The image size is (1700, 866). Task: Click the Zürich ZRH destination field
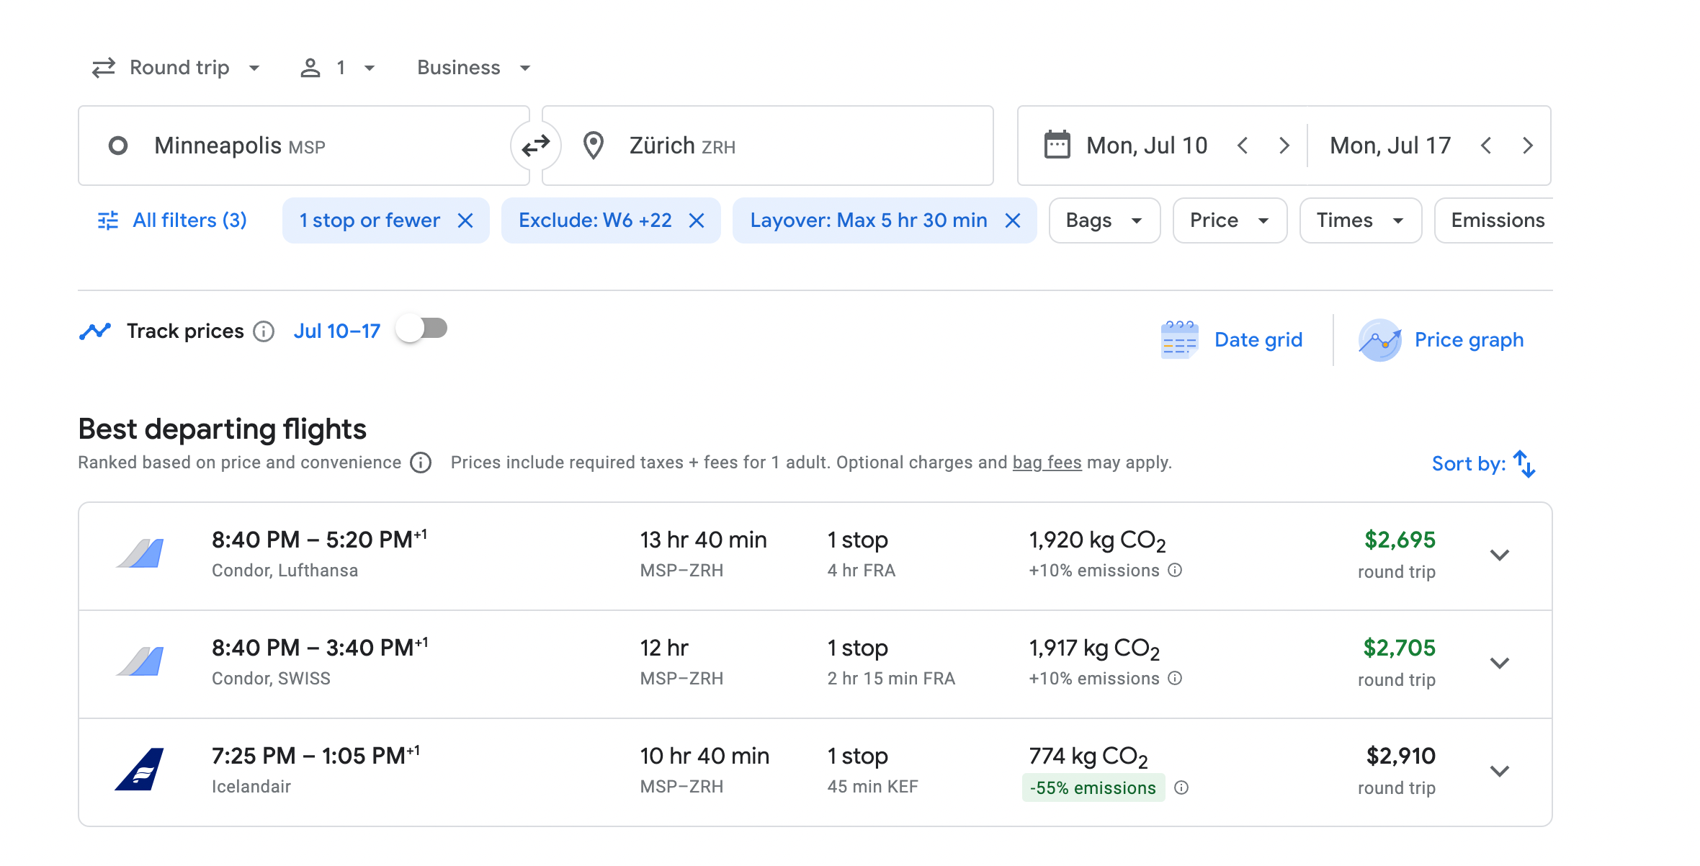pos(767,146)
